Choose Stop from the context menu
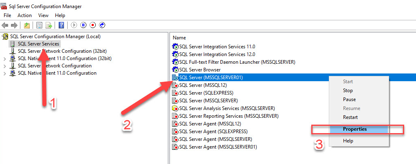 (348, 91)
